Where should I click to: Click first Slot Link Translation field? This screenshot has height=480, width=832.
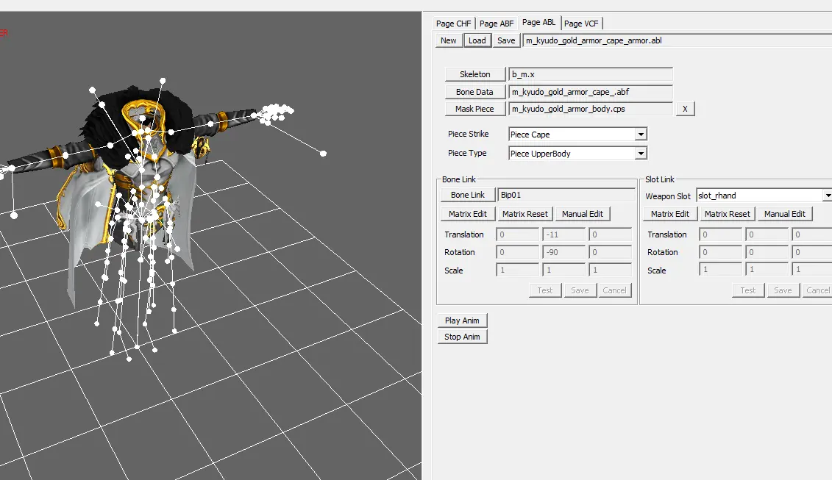(720, 234)
